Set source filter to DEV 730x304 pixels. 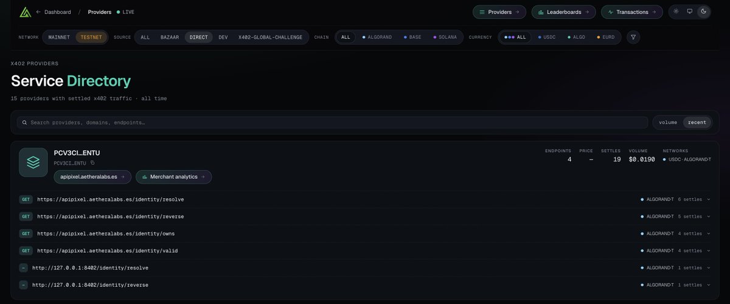coord(223,37)
